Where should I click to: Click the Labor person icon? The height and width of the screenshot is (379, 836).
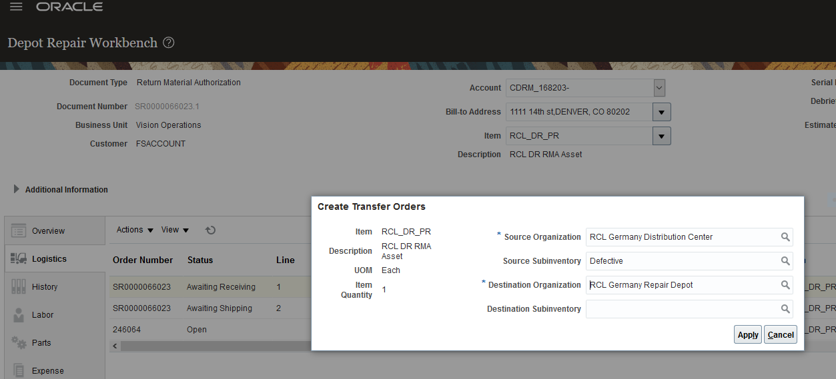(19, 314)
